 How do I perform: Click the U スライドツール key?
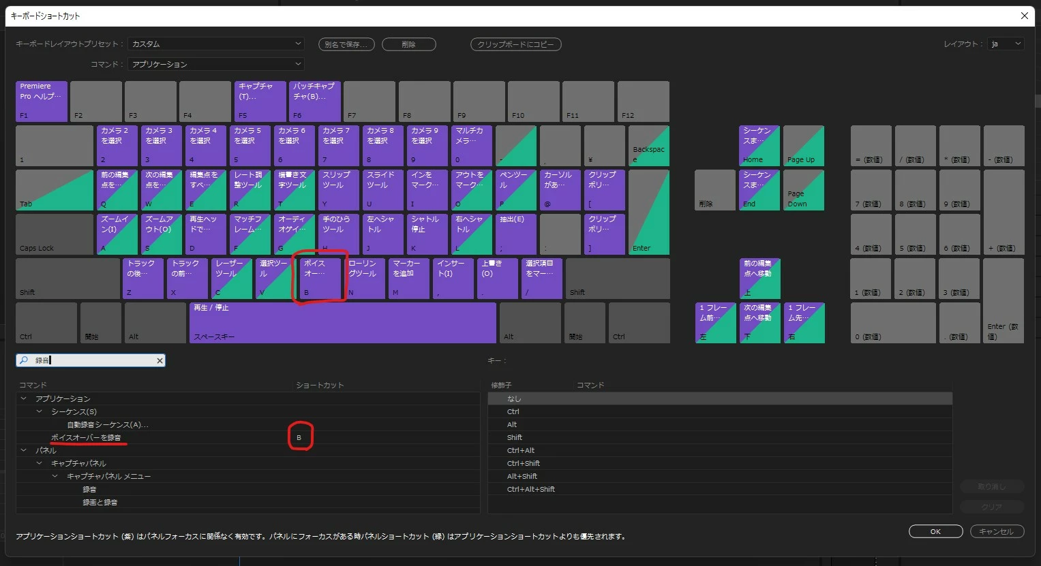coord(383,190)
